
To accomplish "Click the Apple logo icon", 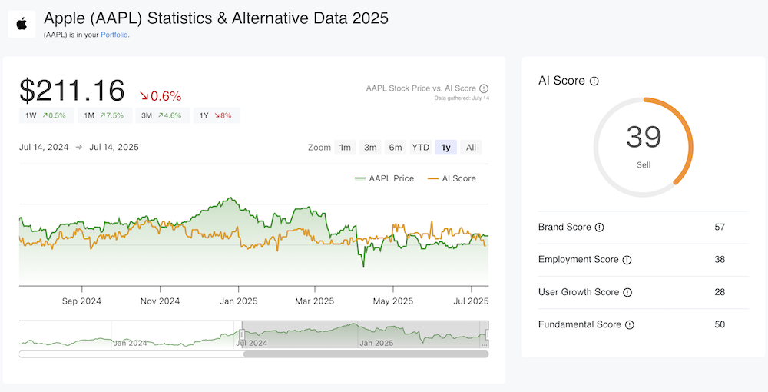I will 22,24.
